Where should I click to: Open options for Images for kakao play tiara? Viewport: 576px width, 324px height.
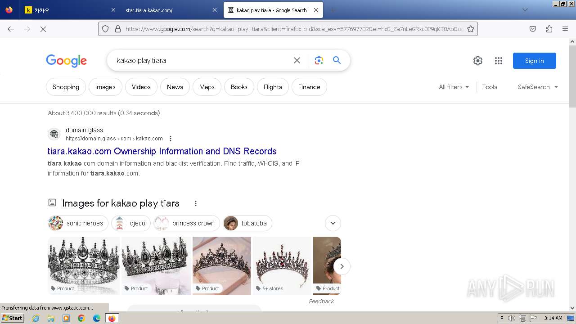point(196,203)
